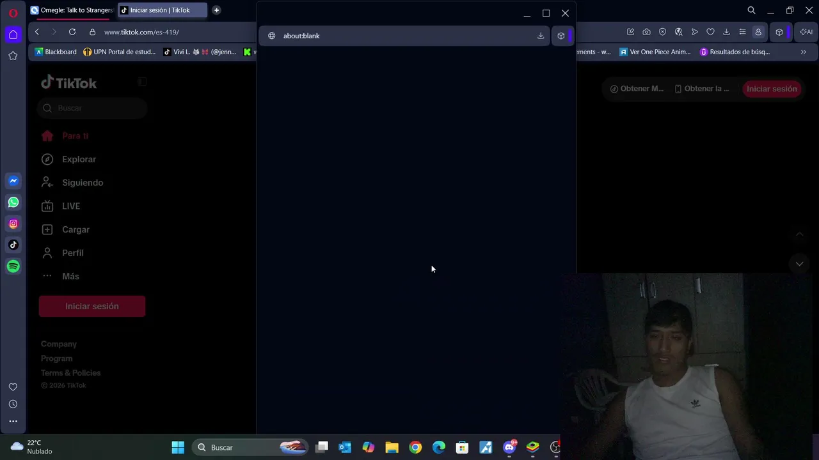Open the main window extensions cube icon
Viewport: 819px width, 460px height.
tap(779, 32)
